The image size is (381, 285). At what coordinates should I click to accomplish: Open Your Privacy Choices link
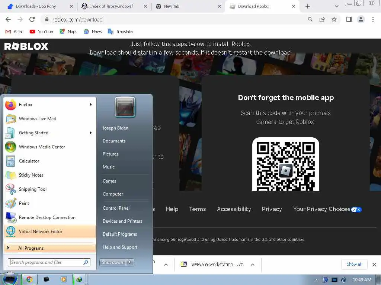pyautogui.click(x=327, y=209)
